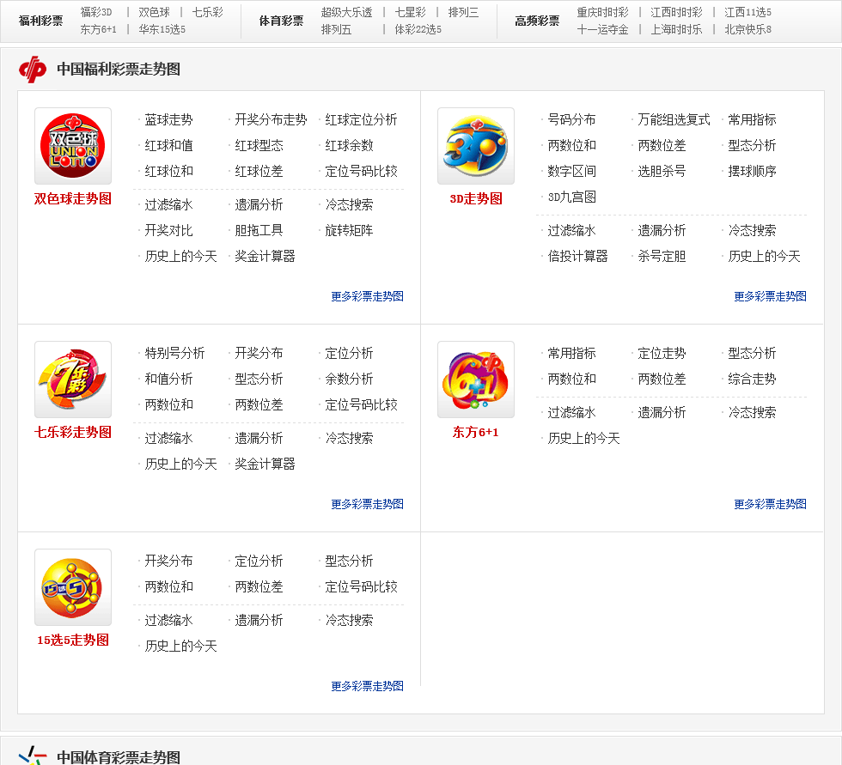Viewport: 842px width, 765px height.
Task: Click 更多彩票走势图 in 15选5 section
Action: (x=368, y=686)
